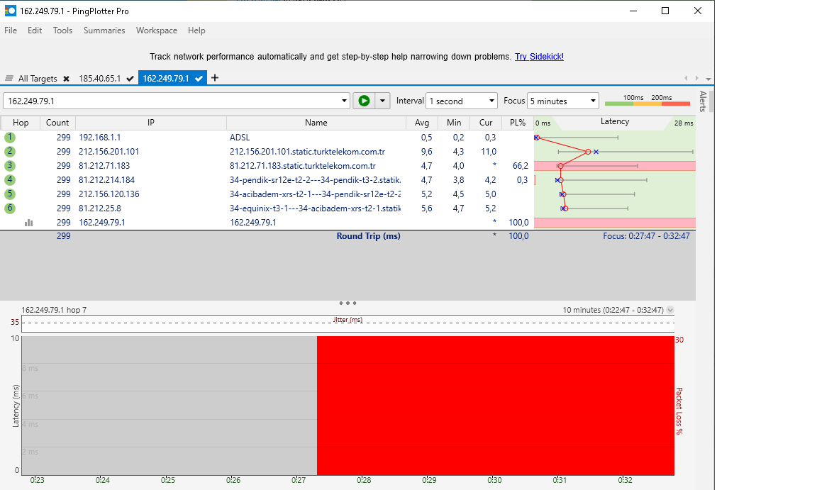Open the tab list dropdown arrow at far right
The image size is (817, 490).
pos(708,79)
